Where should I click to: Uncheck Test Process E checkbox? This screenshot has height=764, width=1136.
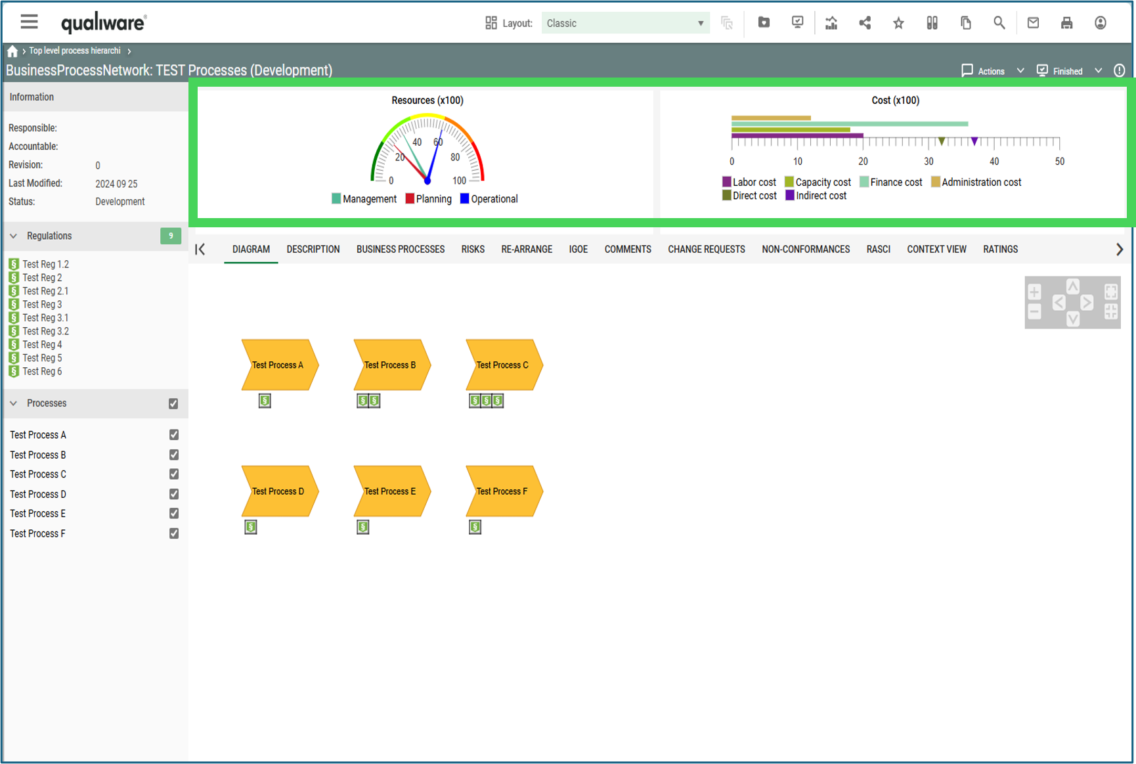tap(173, 514)
